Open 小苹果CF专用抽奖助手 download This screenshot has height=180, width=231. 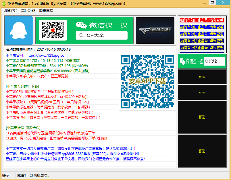(x=39, y=92)
